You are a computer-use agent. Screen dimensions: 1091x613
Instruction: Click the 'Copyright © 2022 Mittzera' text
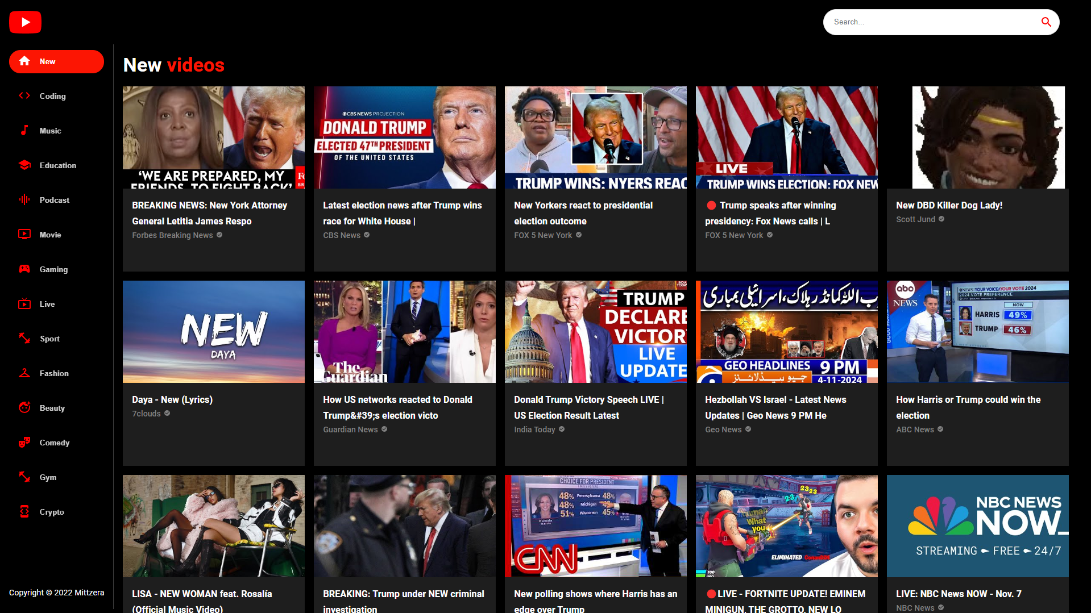pos(56,593)
